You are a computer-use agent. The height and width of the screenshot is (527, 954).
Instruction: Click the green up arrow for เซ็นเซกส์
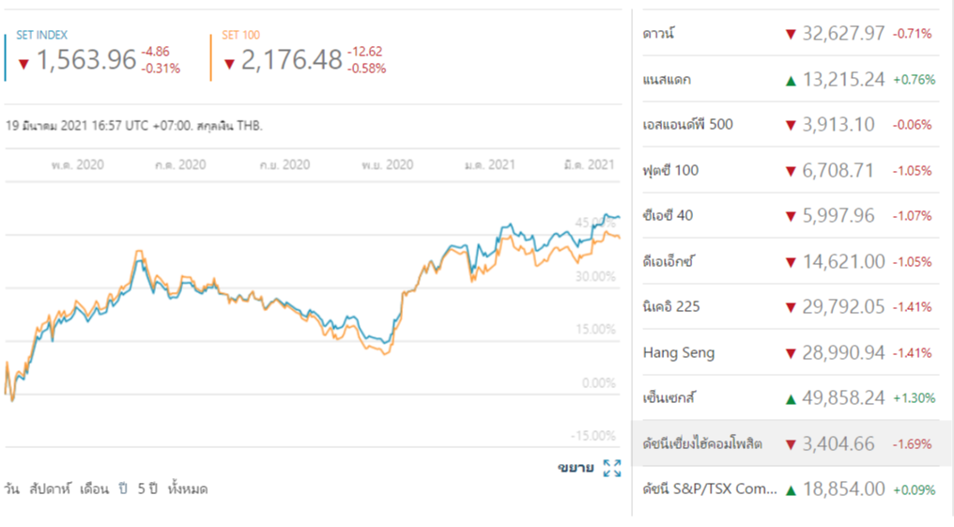791,398
